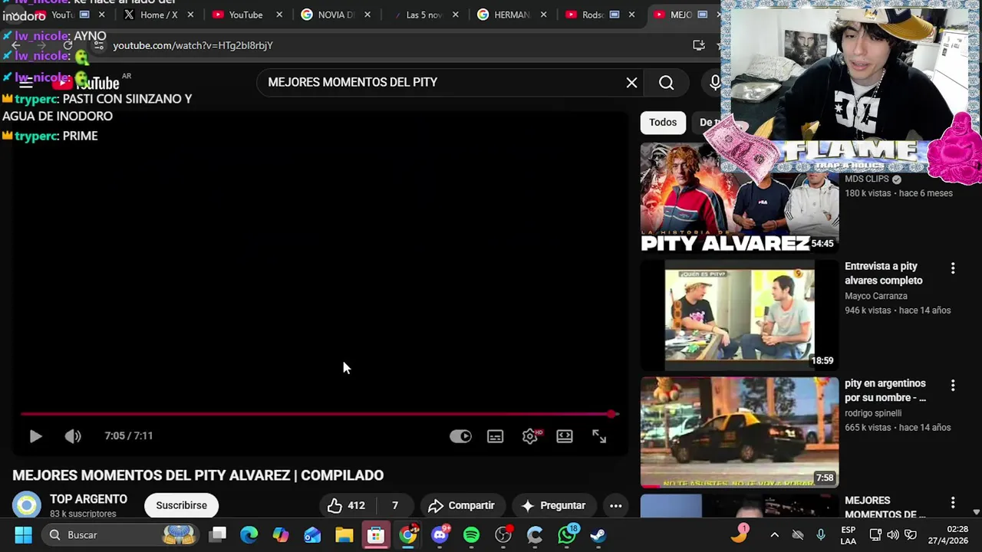Click the taskbar Buscar search box
Screen dimensions: 982x552
(x=120, y=535)
